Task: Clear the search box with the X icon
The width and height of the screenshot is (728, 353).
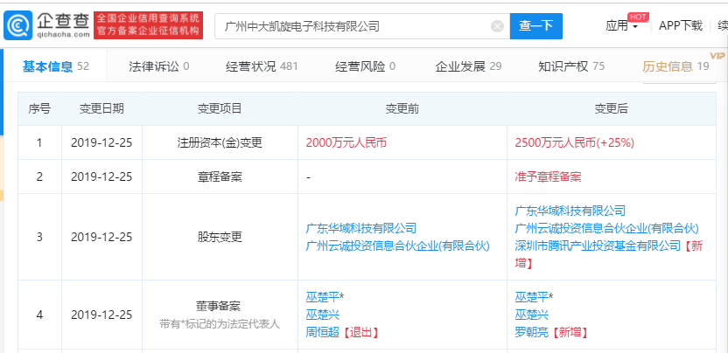Action: coord(497,26)
